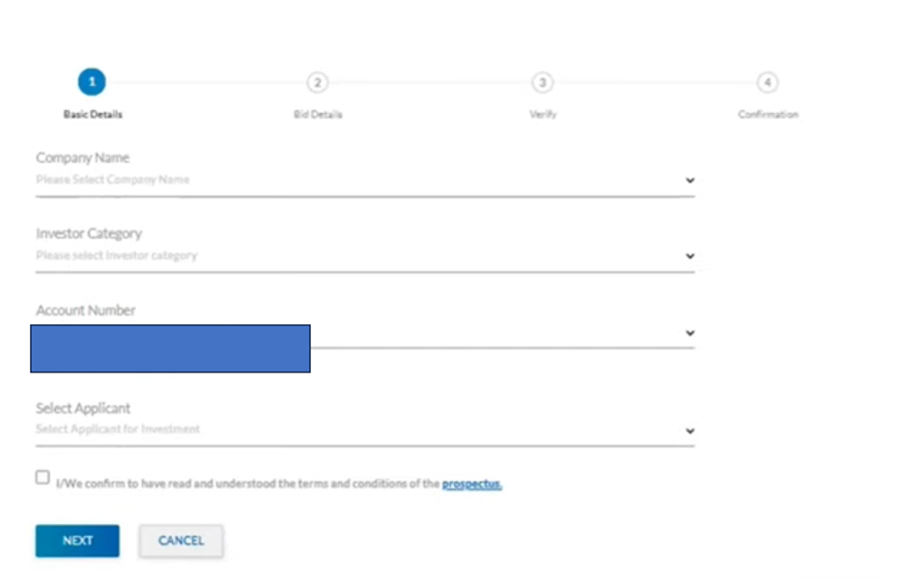The image size is (909, 583).
Task: Click the 'Please Select Company Name' placeholder text
Action: click(x=112, y=180)
